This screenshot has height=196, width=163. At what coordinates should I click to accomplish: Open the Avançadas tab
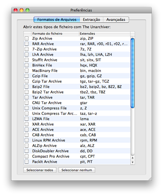click(x=116, y=19)
